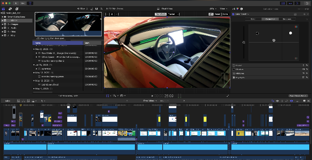Open the viewer View dropdown
This screenshot has width=312, height=160.
click(x=224, y=9)
